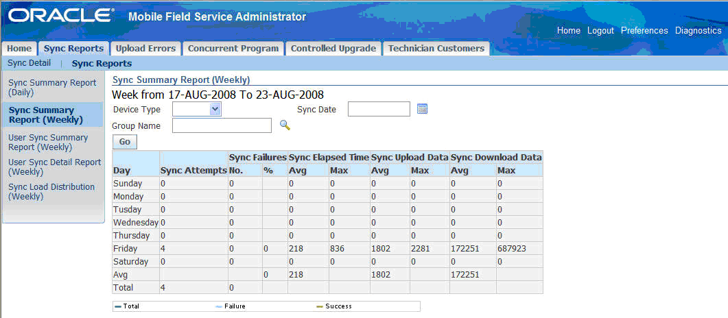Click the Failure legend color marker
Screen dimensions: 728x318
coord(219,306)
